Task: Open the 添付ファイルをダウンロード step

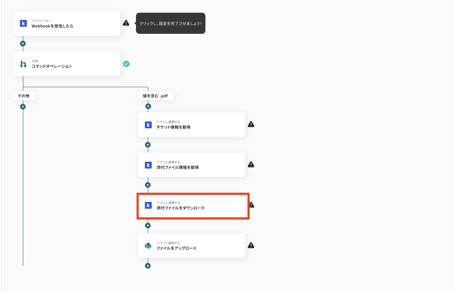Action: point(193,206)
